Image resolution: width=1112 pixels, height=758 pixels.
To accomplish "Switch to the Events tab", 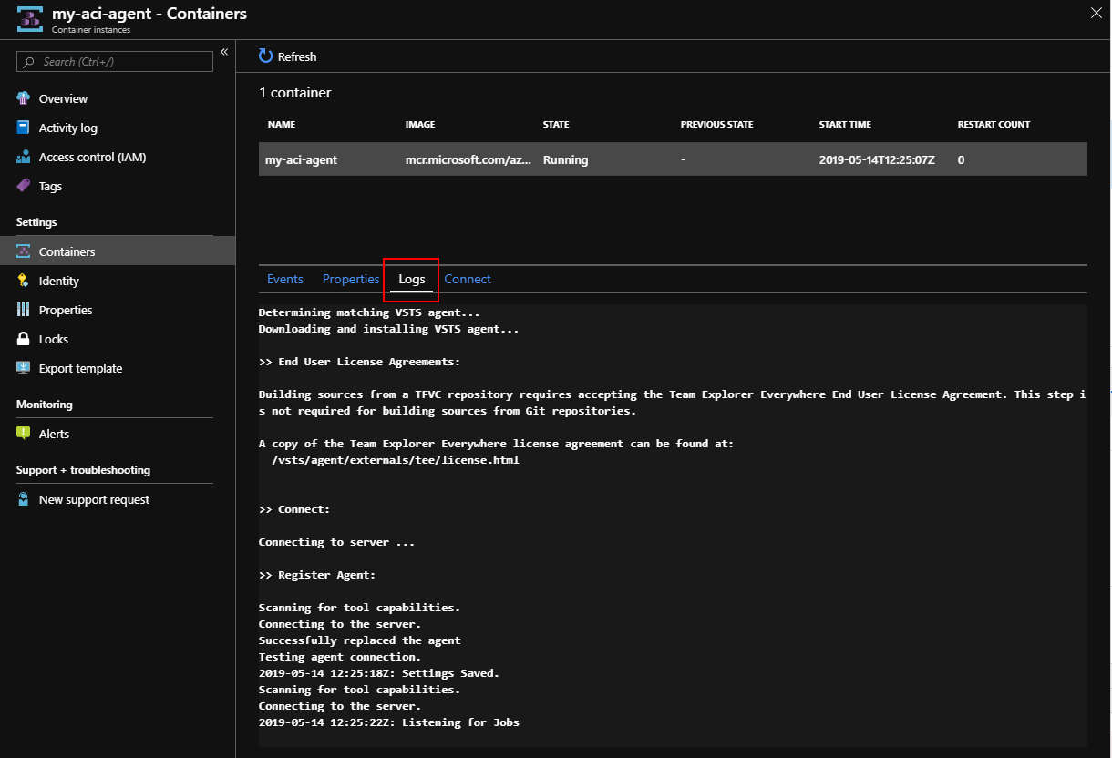I will tap(285, 279).
